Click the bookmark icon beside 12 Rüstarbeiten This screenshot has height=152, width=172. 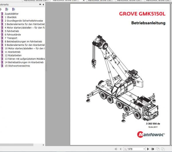(2, 55)
